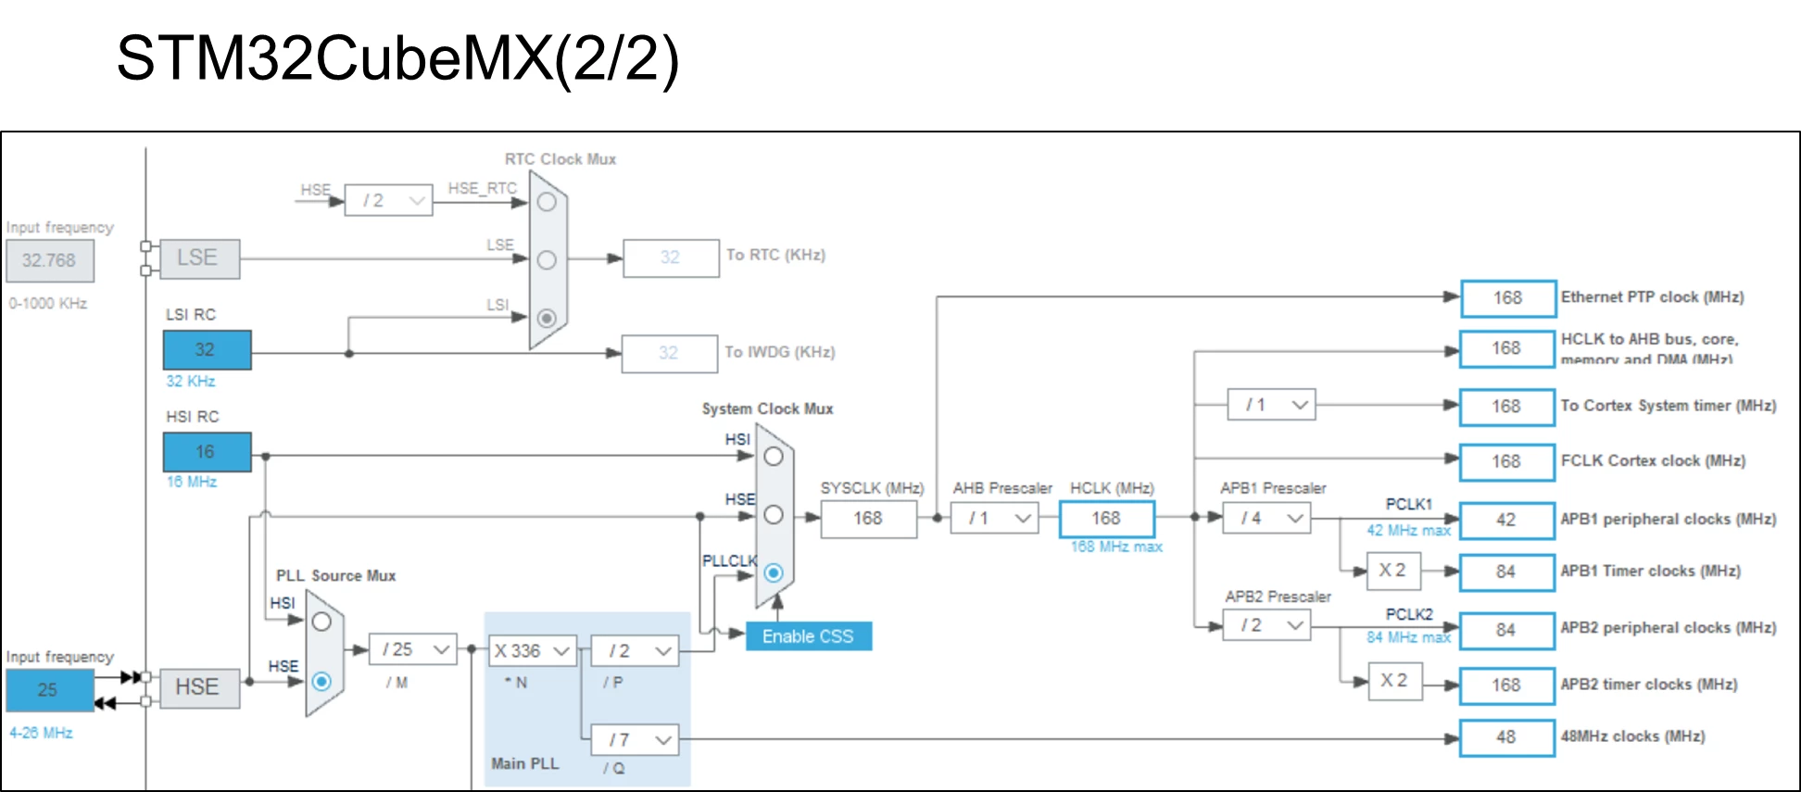The image size is (1801, 792).
Task: Click the "Main PLL" label
Action: 525,764
